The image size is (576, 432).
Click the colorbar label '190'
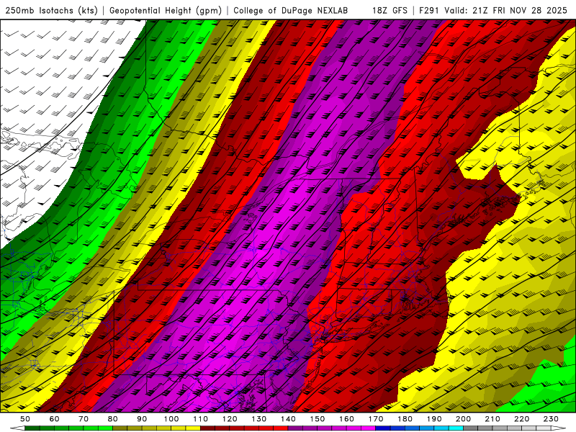tap(434, 419)
